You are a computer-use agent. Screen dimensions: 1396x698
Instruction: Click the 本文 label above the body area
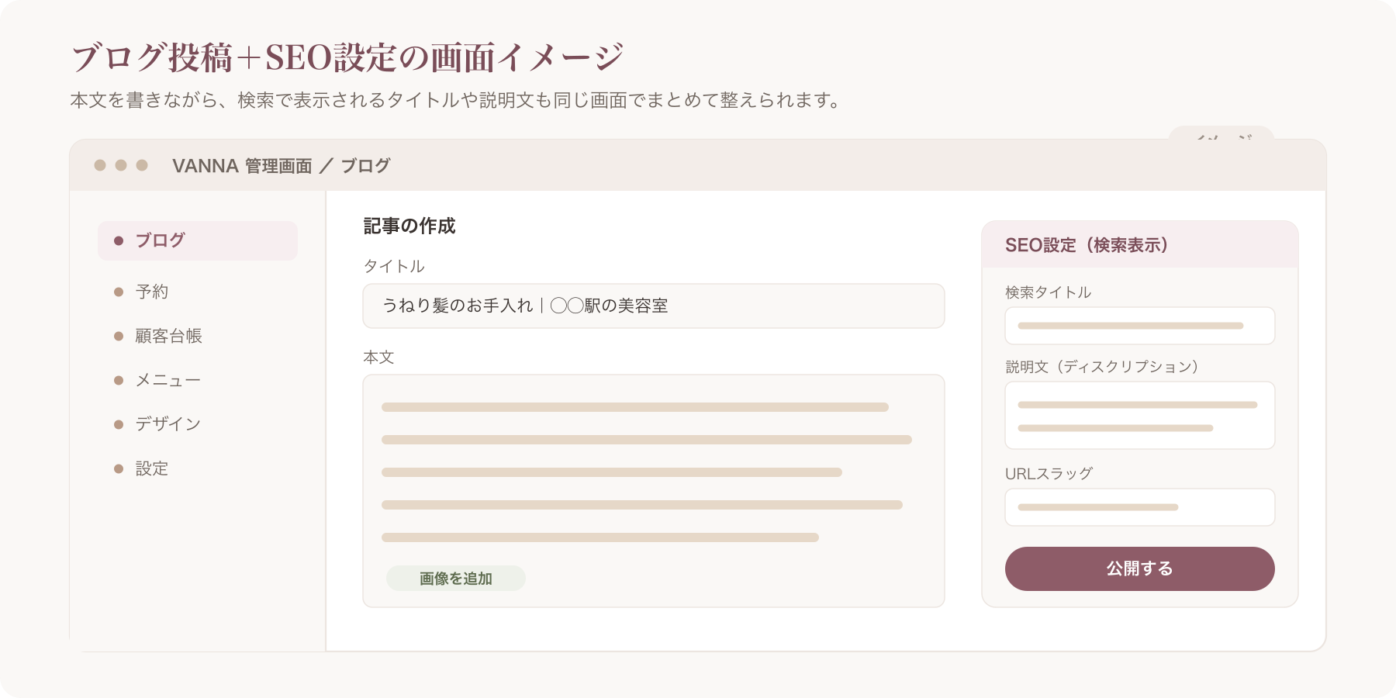tap(379, 358)
